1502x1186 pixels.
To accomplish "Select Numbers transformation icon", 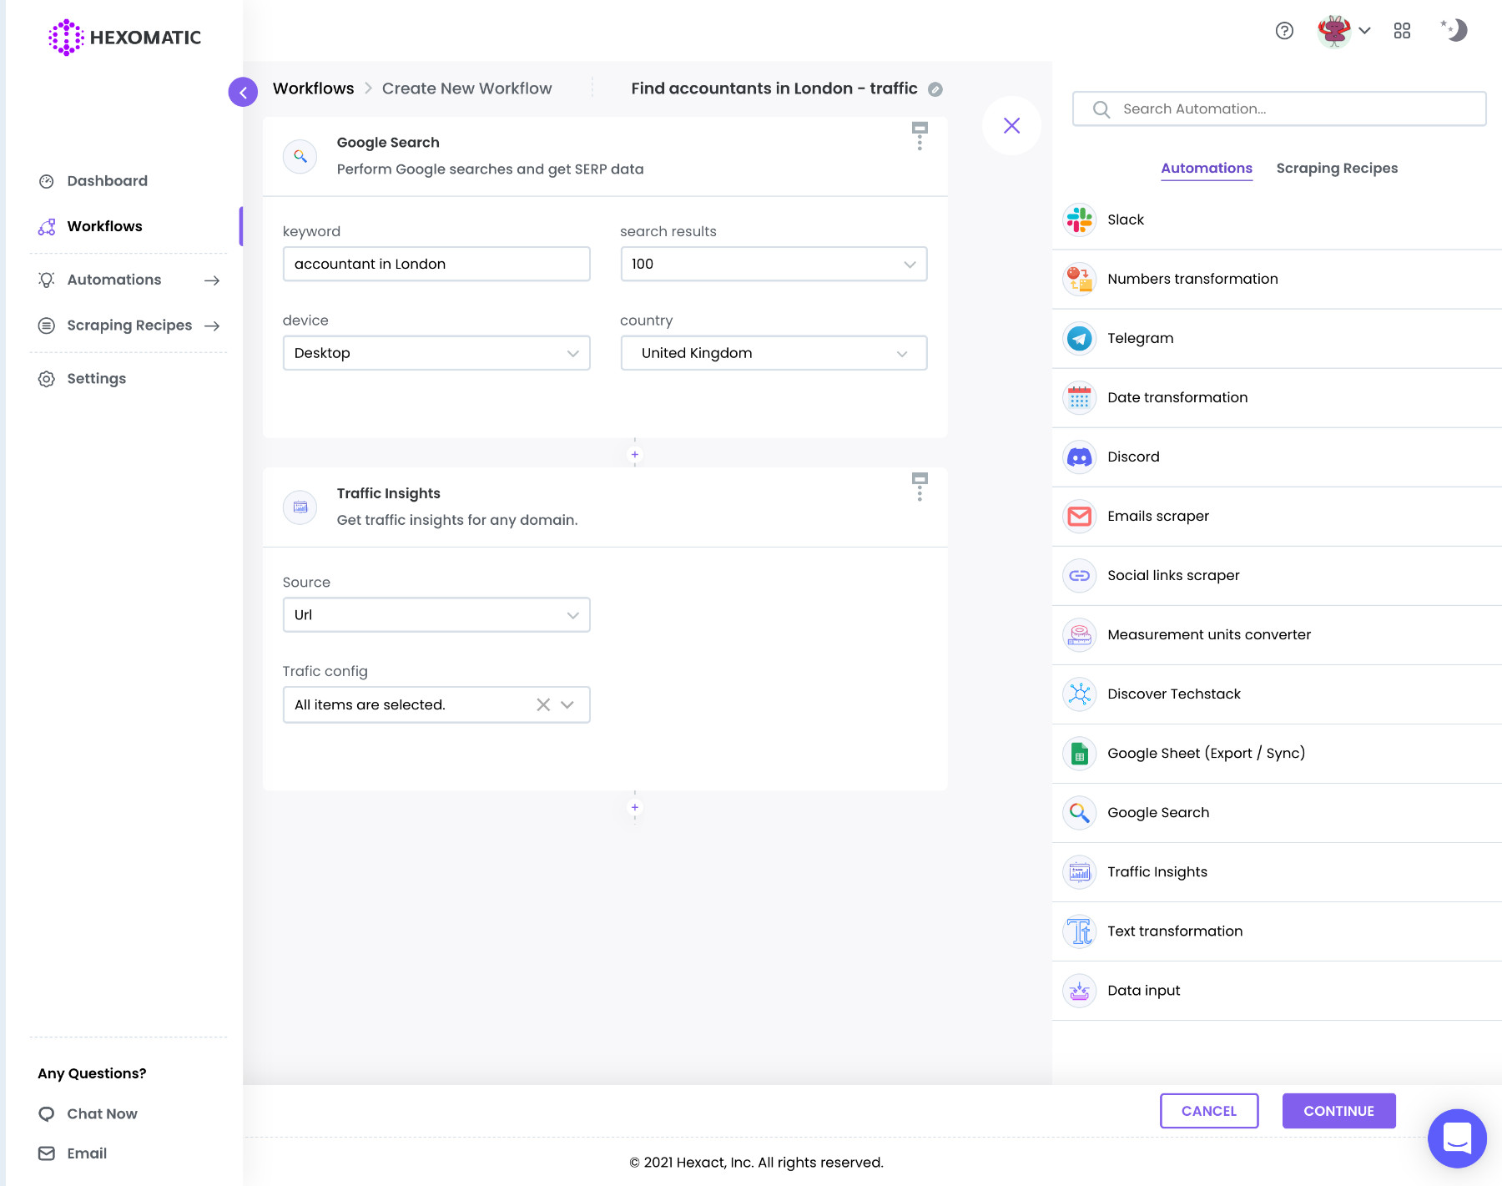I will click(x=1080, y=279).
